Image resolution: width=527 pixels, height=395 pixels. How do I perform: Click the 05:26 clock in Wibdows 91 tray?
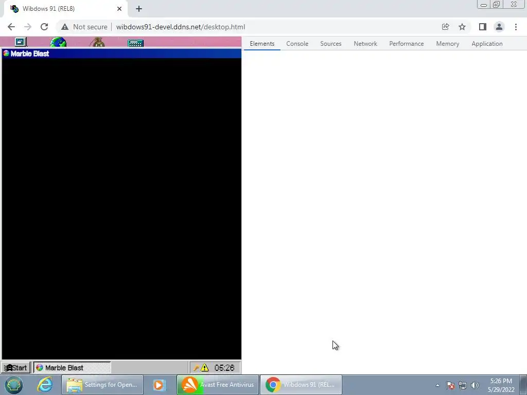pyautogui.click(x=224, y=368)
